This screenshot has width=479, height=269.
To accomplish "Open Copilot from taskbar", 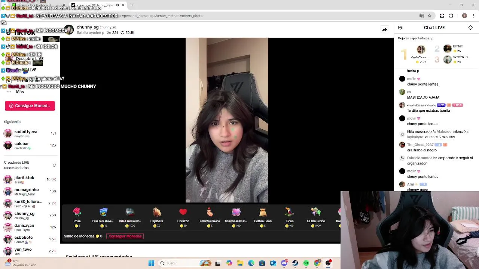I will [x=229, y=263].
